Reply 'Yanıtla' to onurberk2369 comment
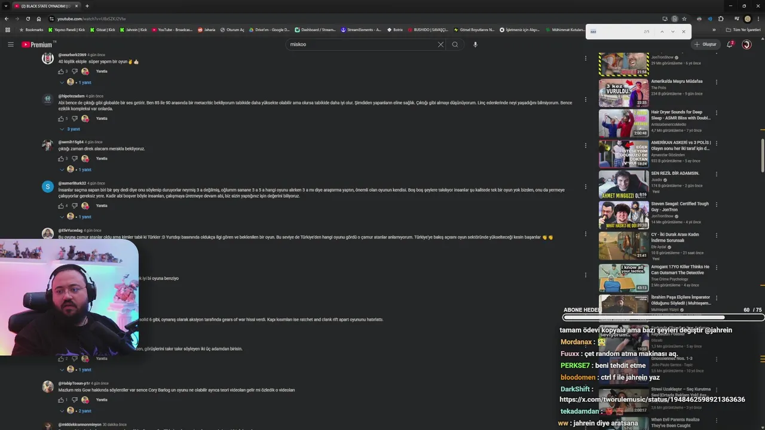 [x=102, y=72]
